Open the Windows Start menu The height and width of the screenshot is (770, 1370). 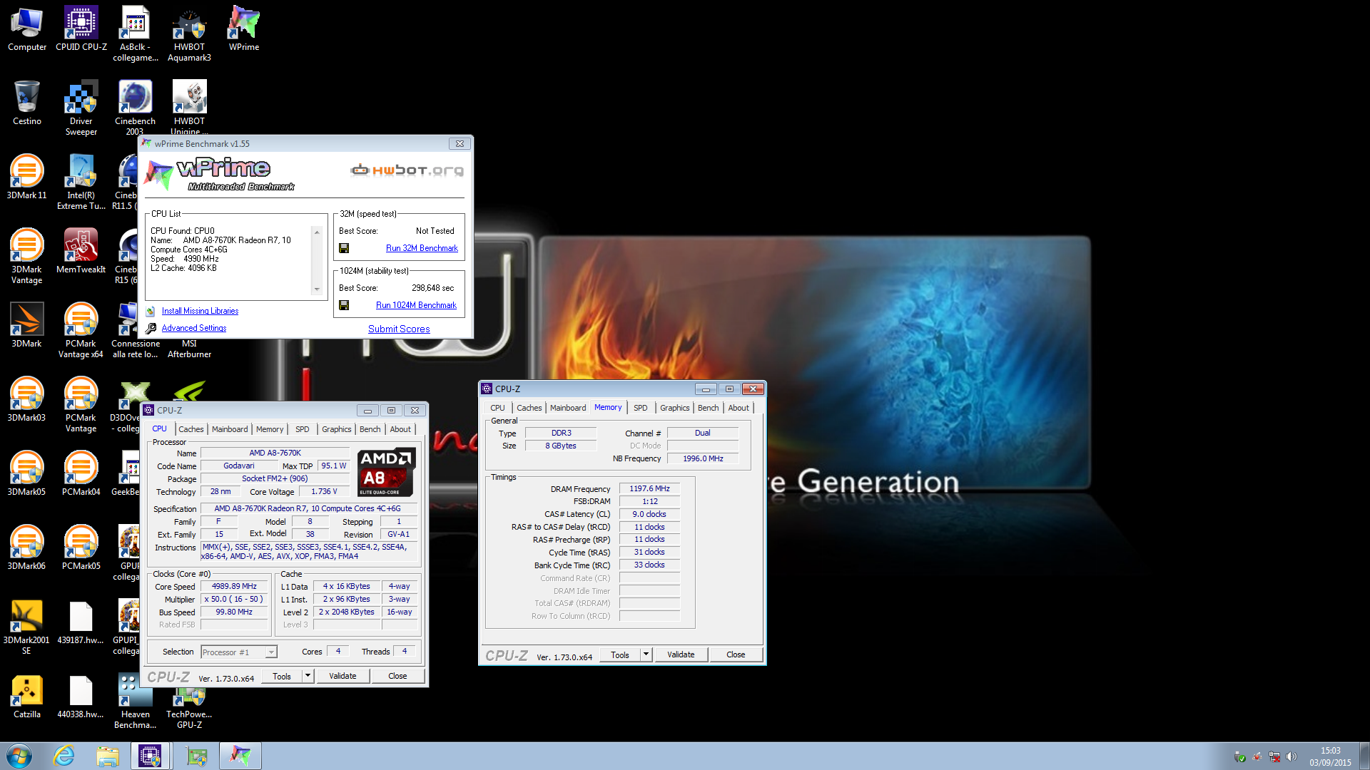(19, 756)
